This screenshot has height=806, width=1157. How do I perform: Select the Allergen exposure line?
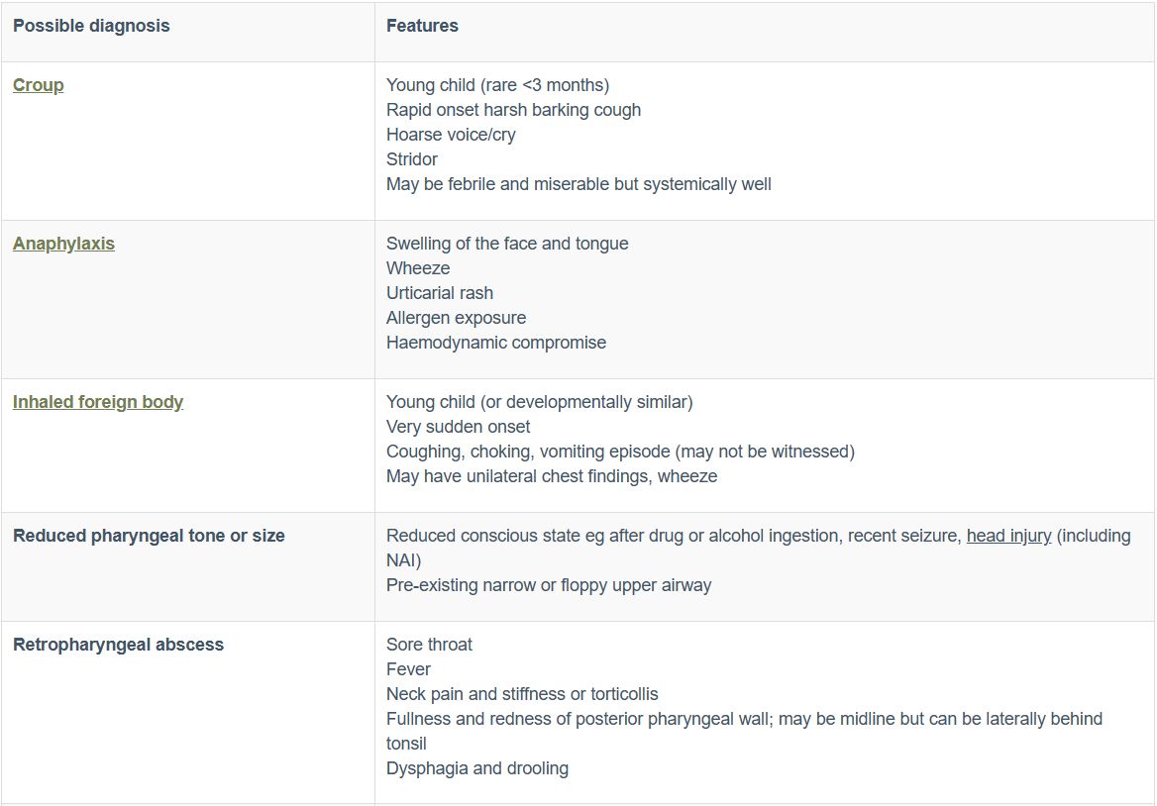pos(456,318)
